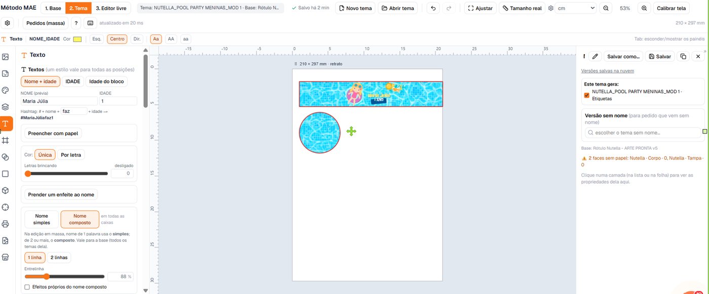Select the Text tool in sidebar
This screenshot has width=709, height=294.
[6, 123]
